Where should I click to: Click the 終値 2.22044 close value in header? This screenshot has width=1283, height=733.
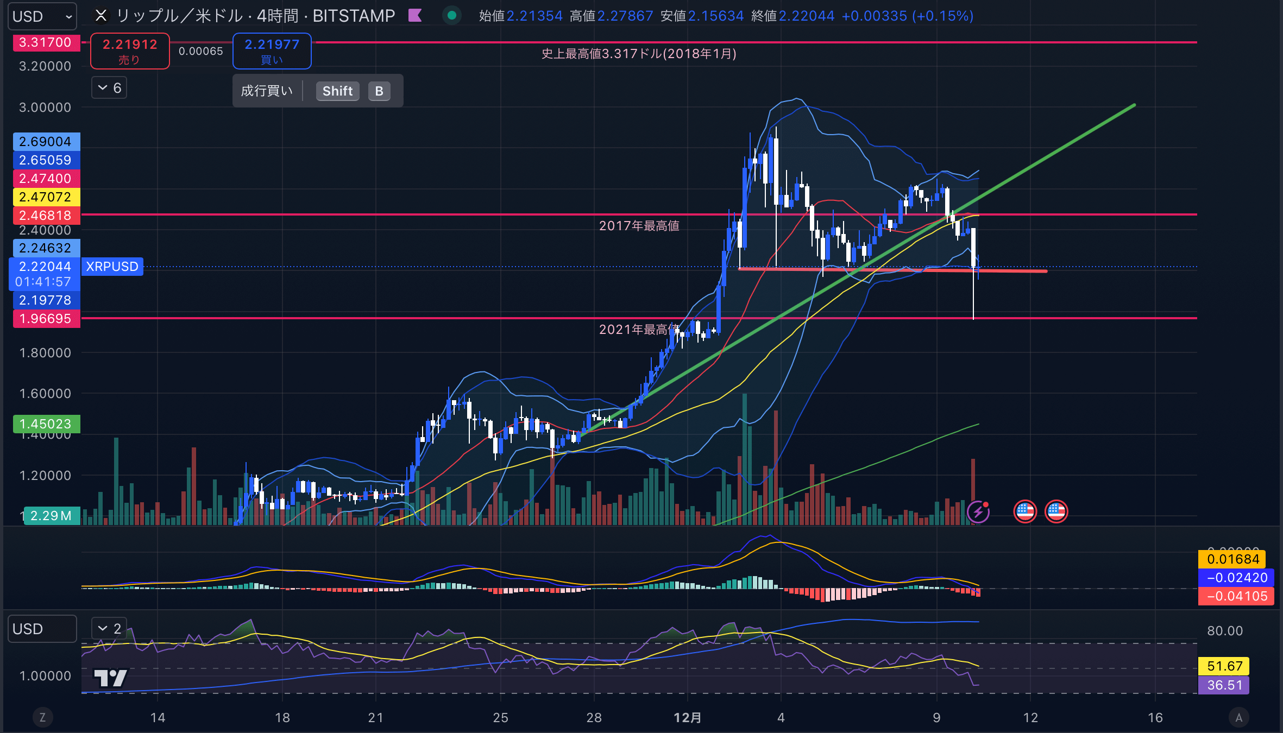coord(793,16)
